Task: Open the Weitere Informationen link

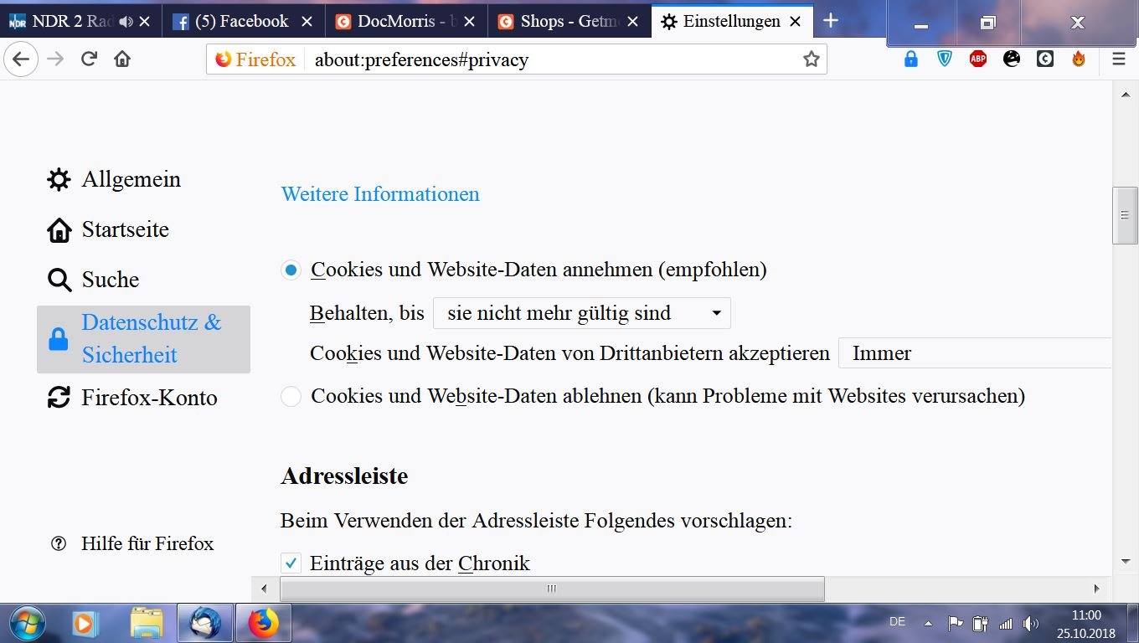Action: point(380,194)
